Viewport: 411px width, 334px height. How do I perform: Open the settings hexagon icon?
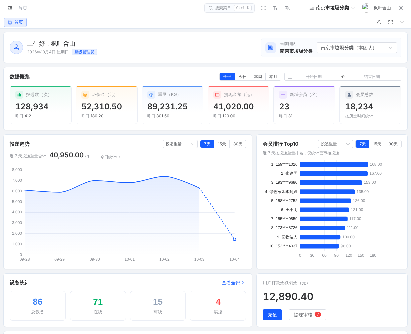pos(401,8)
